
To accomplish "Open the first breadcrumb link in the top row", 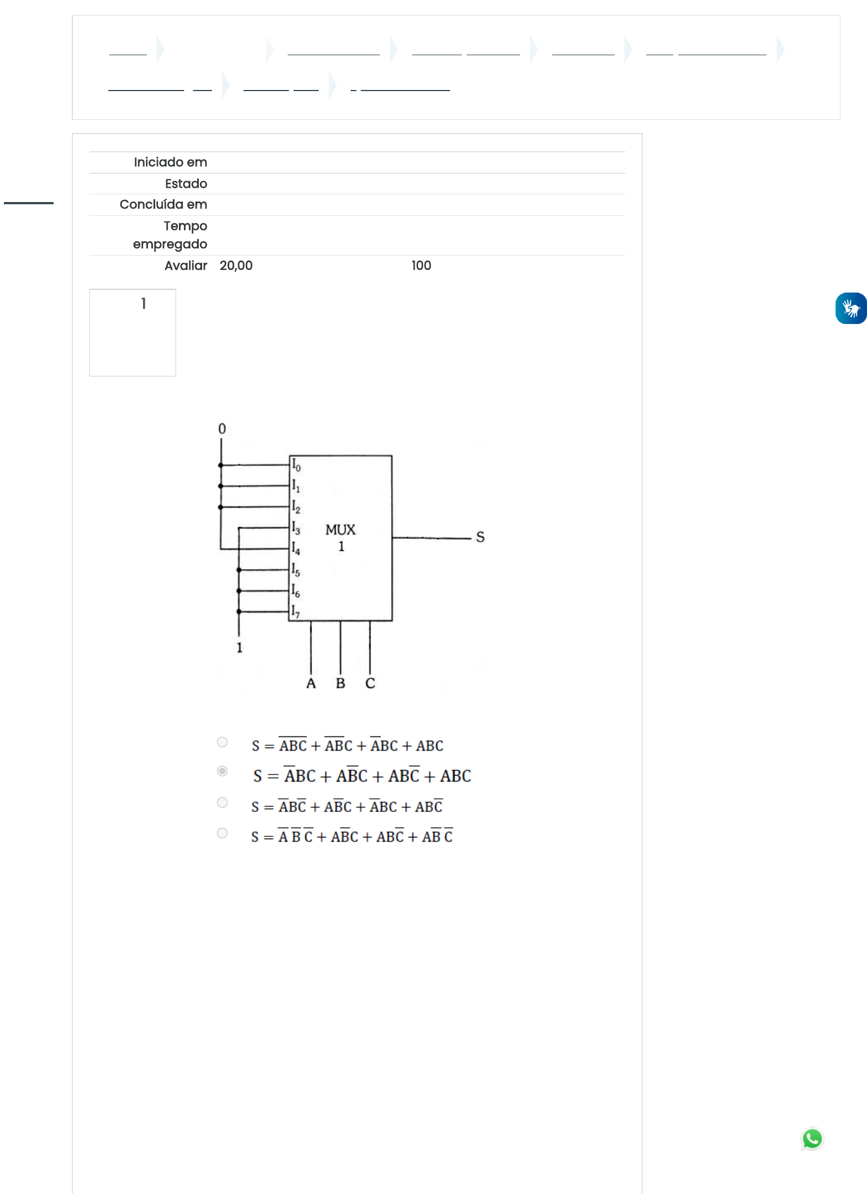I will (x=128, y=50).
